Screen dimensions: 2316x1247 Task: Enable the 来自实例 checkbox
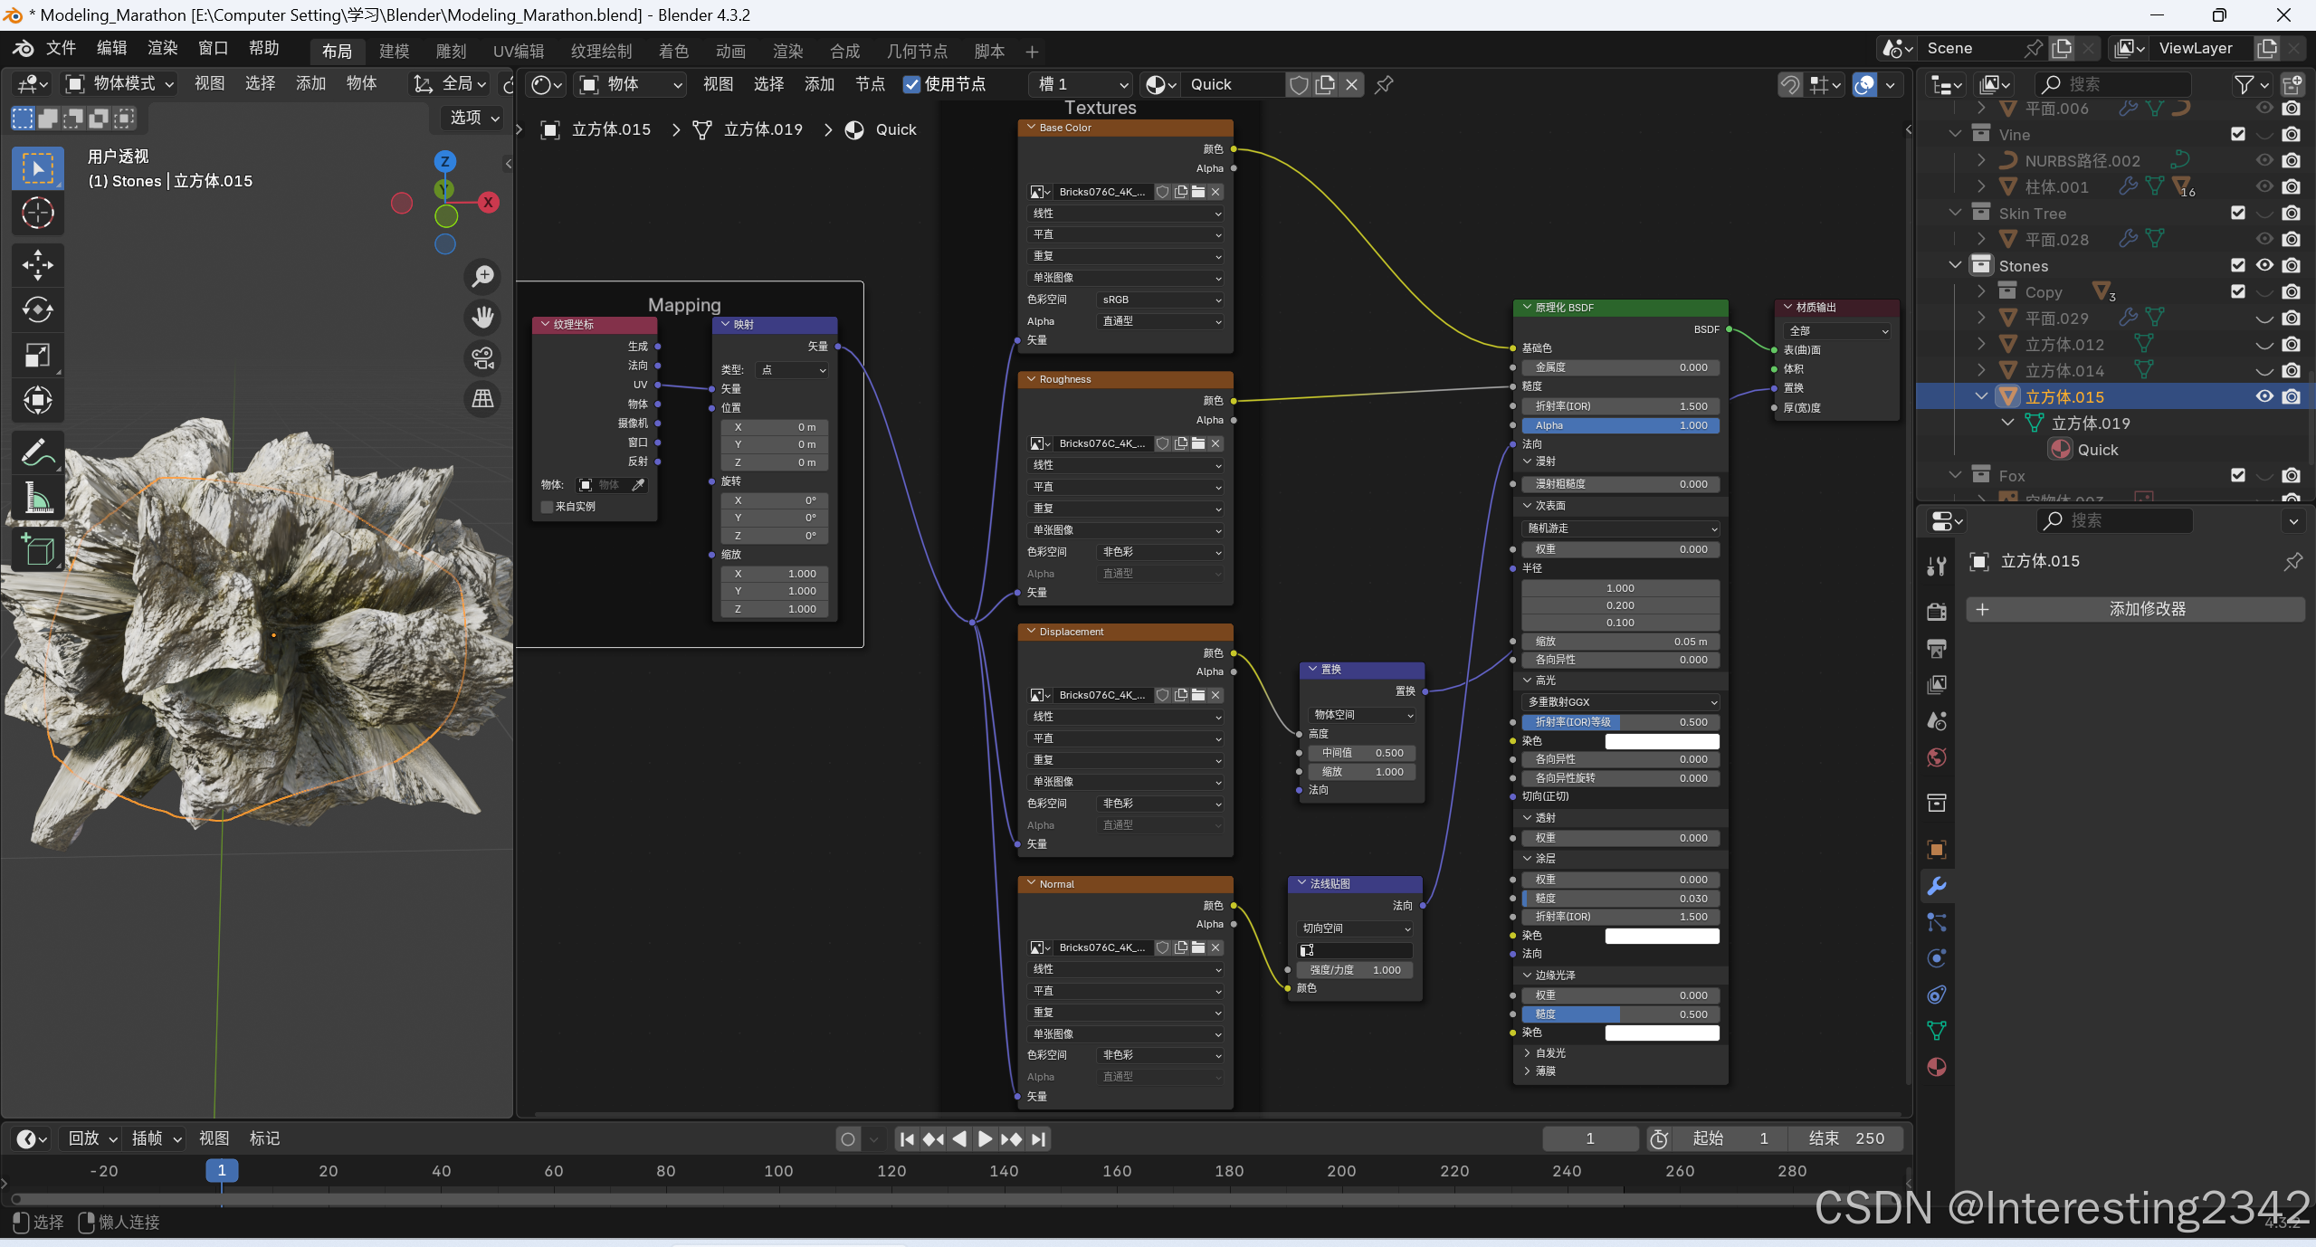pyautogui.click(x=547, y=507)
